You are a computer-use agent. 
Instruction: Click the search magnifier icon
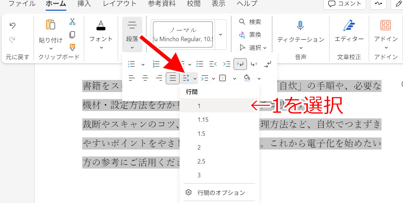coord(242,22)
